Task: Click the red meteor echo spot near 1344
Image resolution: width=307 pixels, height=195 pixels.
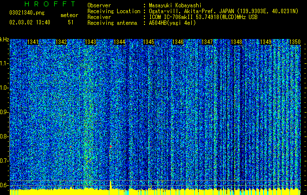Action: (x=111, y=146)
